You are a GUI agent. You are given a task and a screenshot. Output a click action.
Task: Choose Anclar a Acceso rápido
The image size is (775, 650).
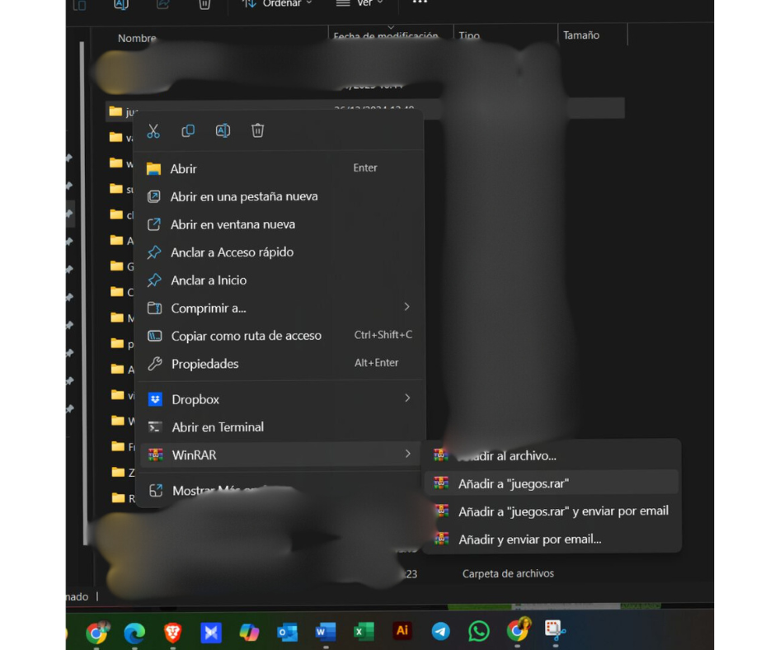click(232, 252)
